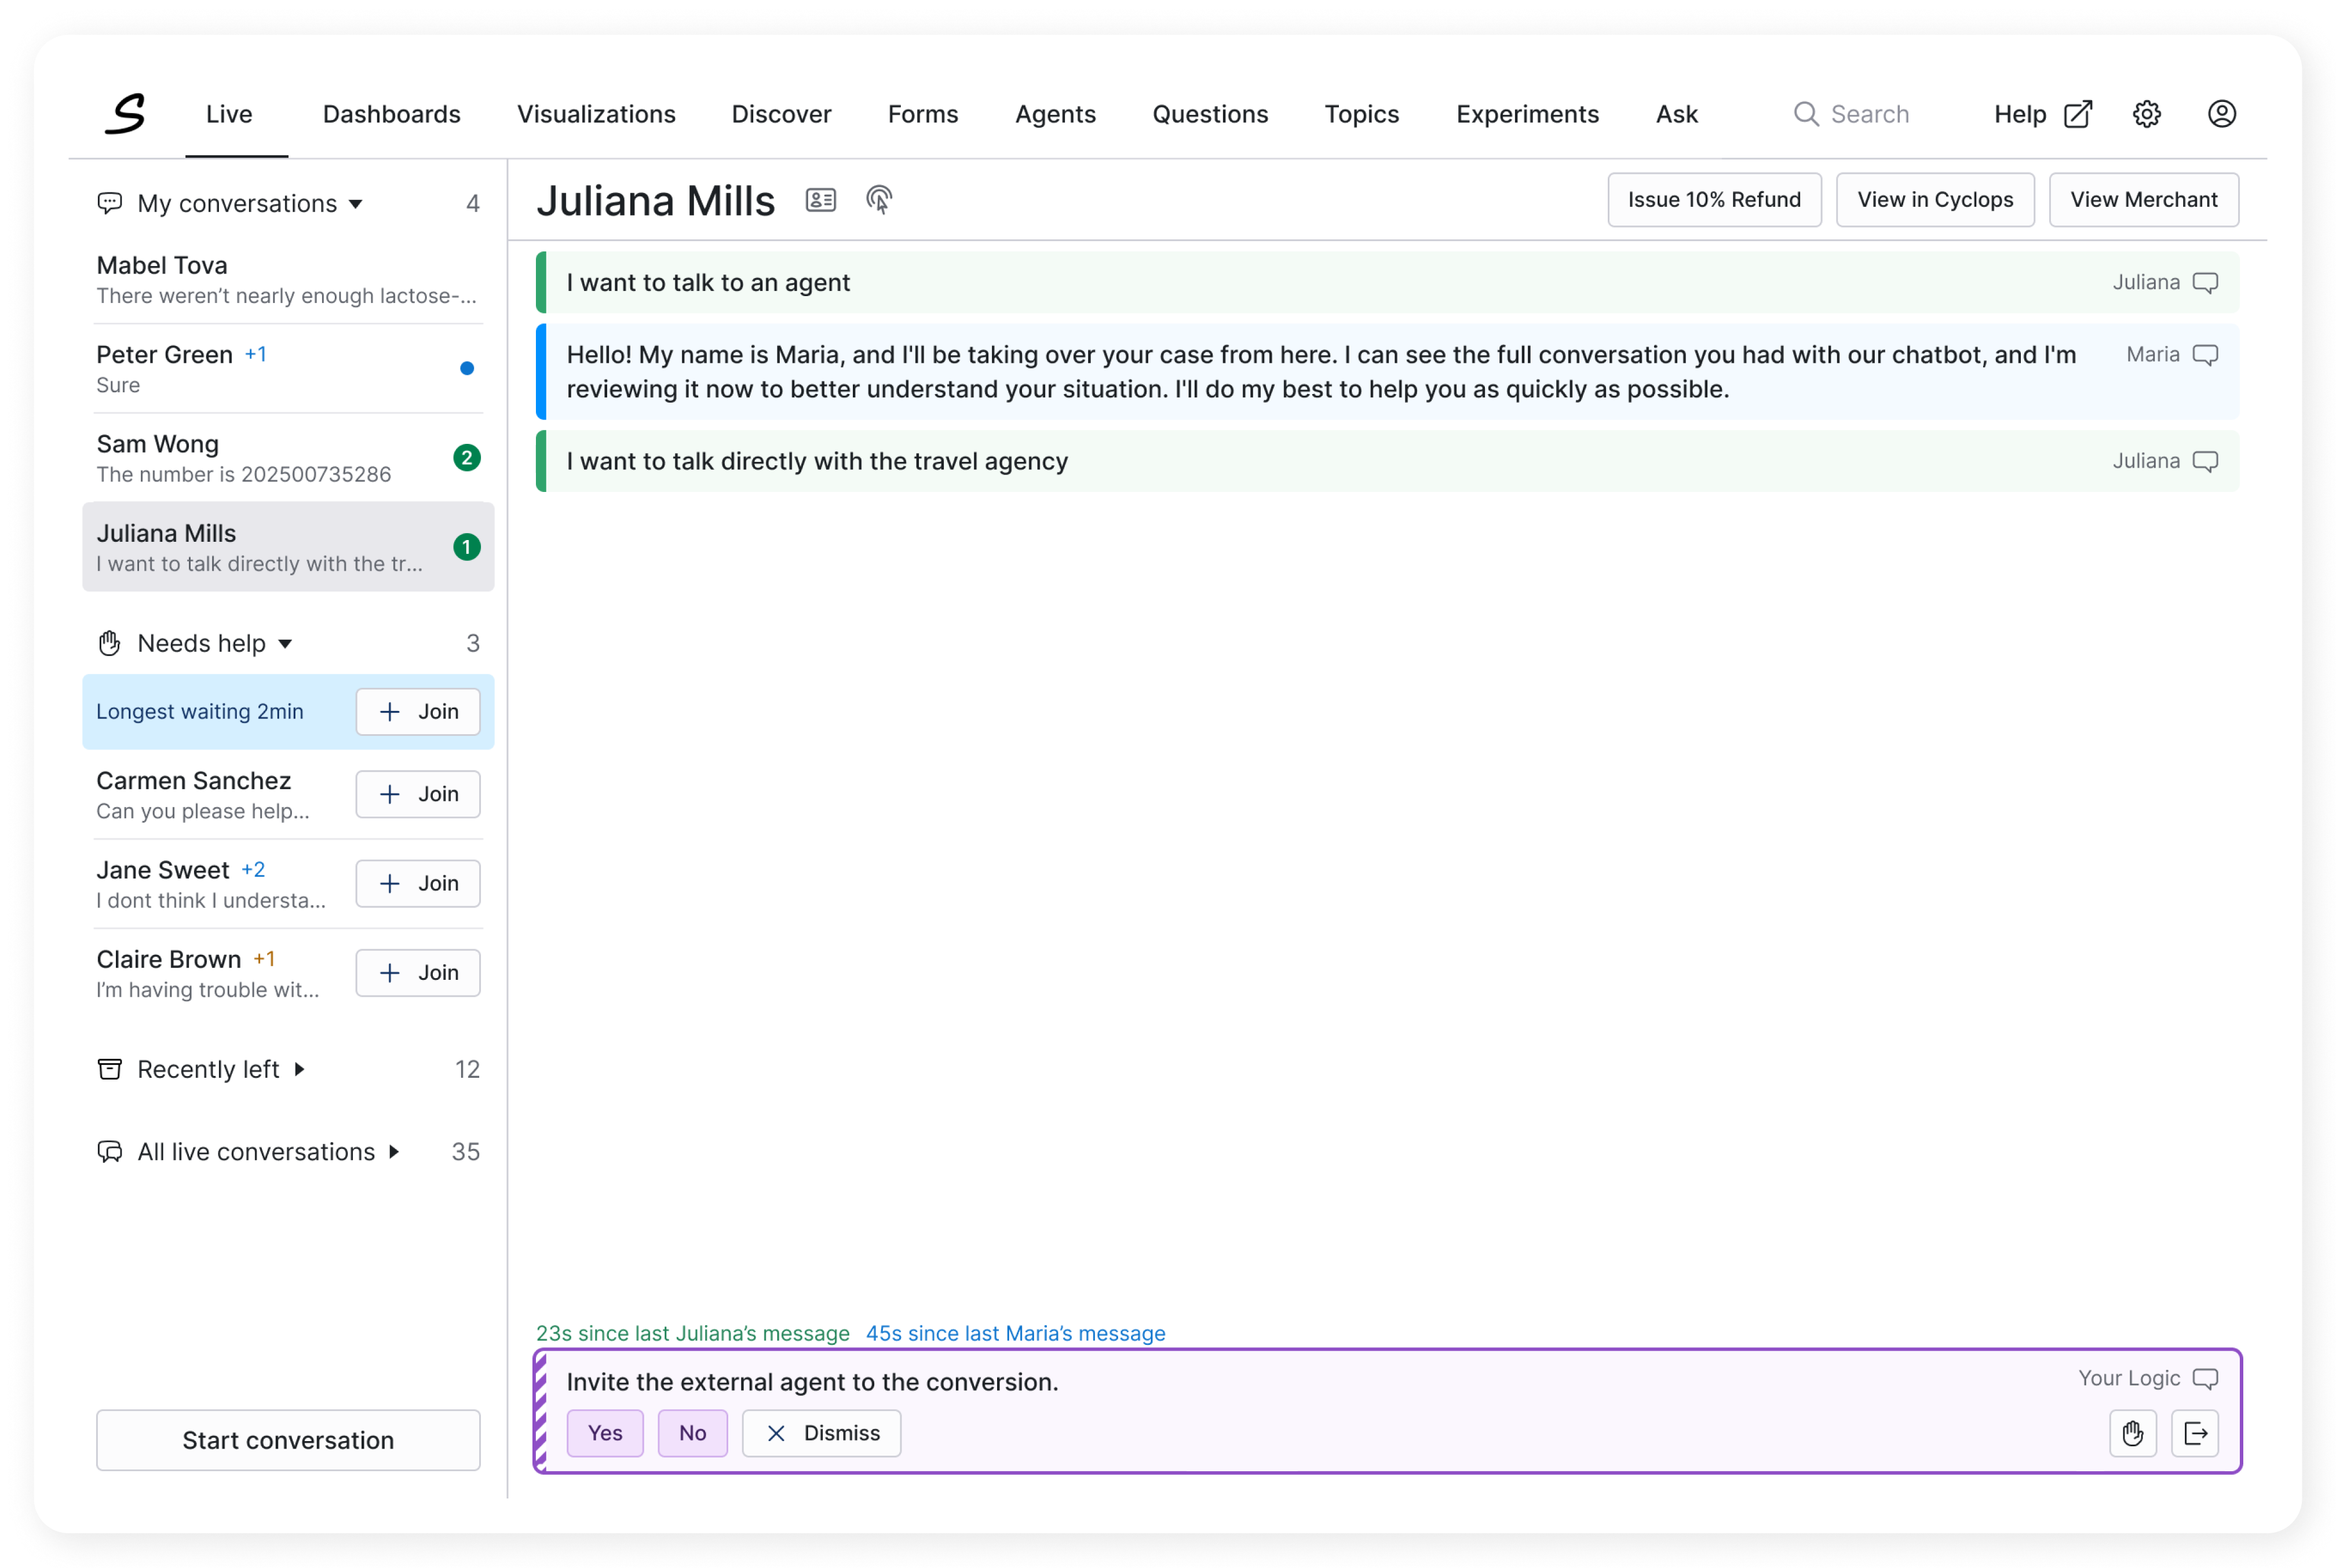Click the raise hand icon in suggestion box
2336x1568 pixels.
tap(2132, 1433)
